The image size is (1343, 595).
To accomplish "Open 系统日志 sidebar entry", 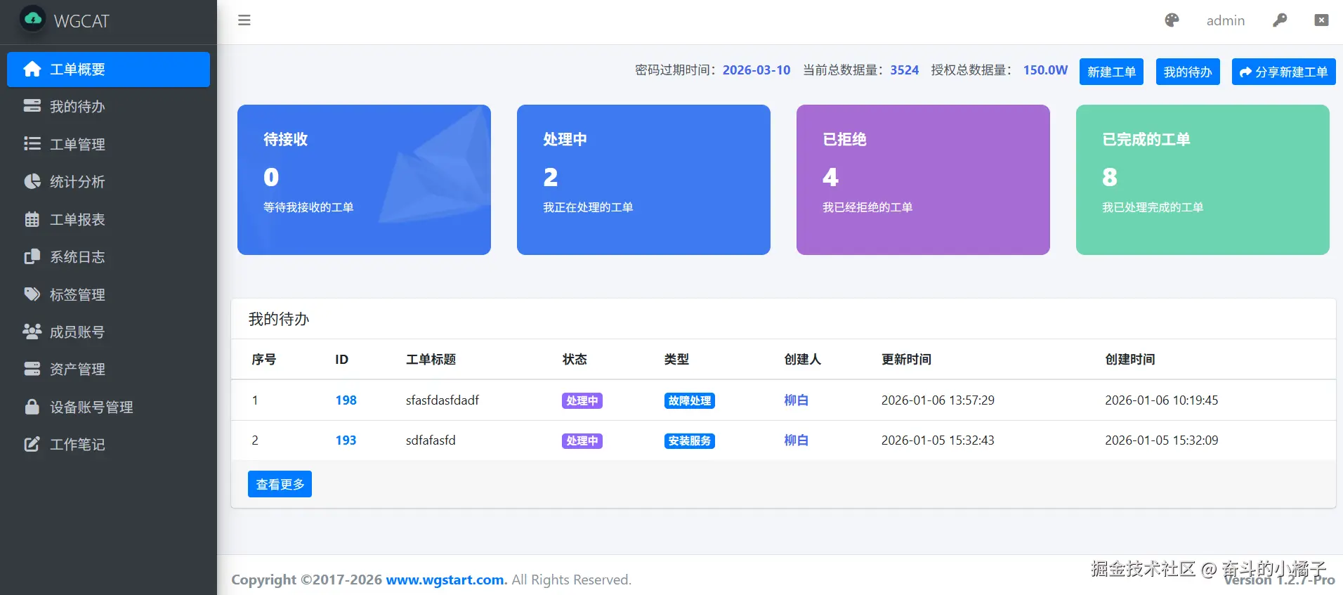I will (x=108, y=257).
